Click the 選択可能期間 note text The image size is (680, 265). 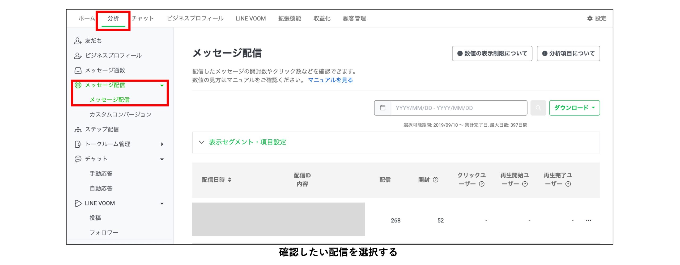(465, 125)
